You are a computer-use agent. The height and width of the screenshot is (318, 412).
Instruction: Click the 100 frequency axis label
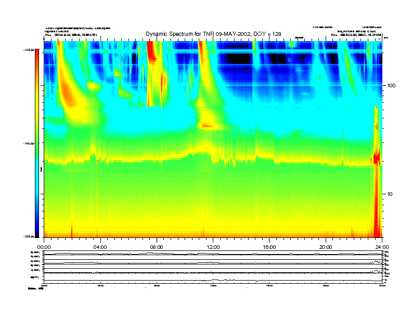coord(392,86)
